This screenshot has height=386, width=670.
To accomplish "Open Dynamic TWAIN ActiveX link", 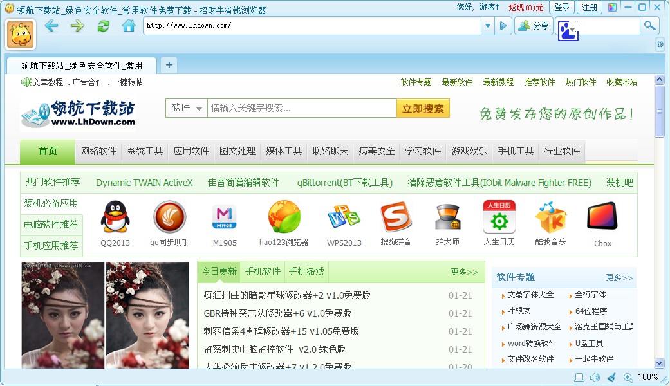I will tap(144, 183).
